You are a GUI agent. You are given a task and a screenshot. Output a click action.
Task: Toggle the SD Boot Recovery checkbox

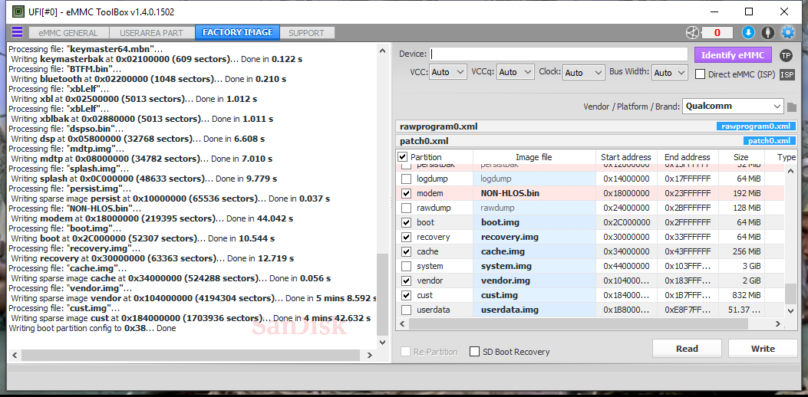coord(475,352)
